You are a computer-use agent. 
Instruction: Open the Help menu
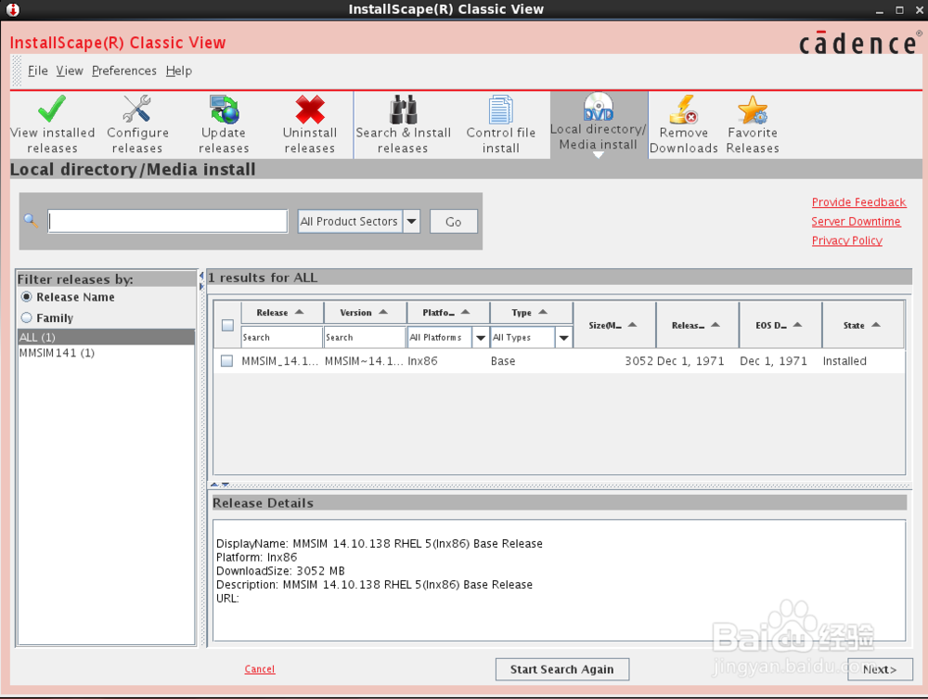179,71
